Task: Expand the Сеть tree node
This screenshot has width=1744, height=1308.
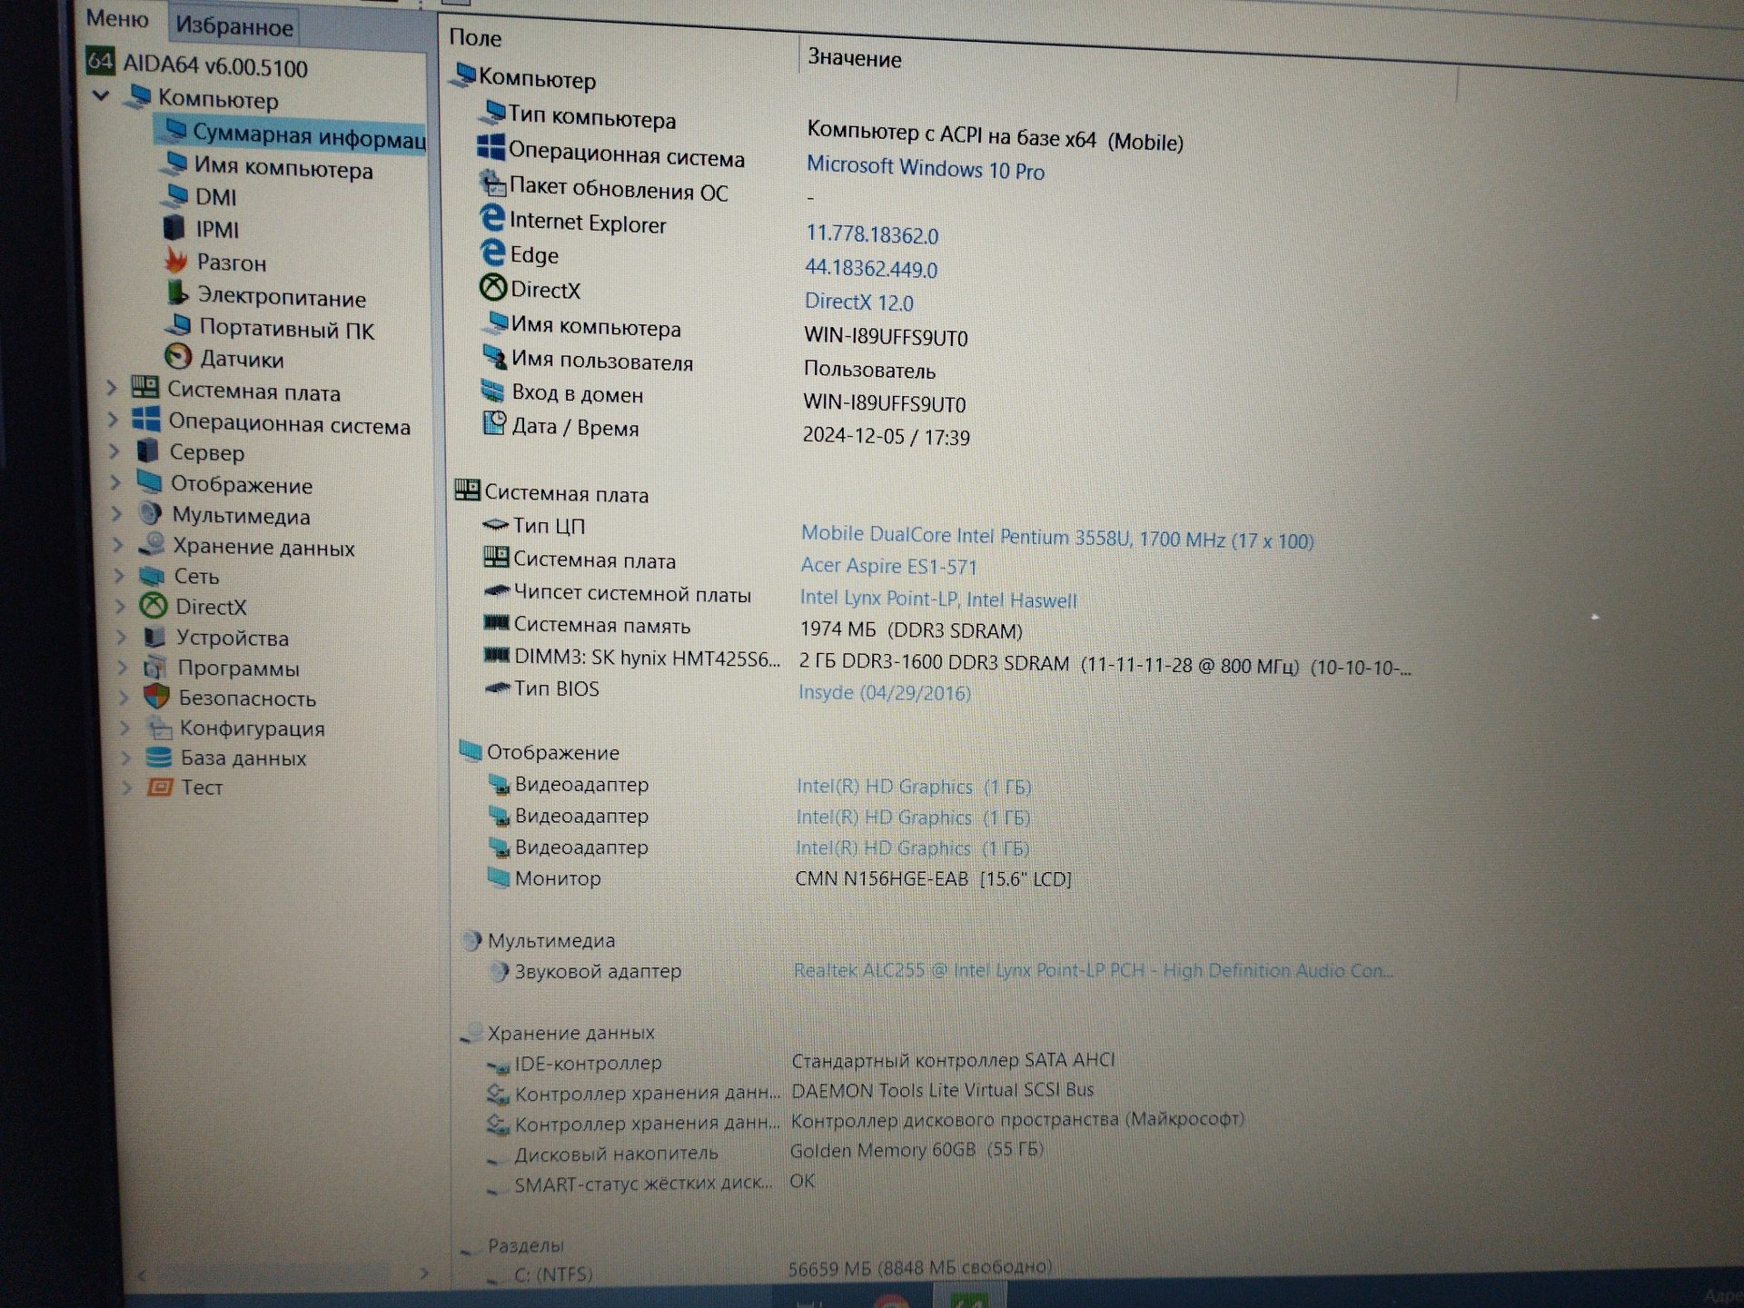Action: pyautogui.click(x=119, y=575)
